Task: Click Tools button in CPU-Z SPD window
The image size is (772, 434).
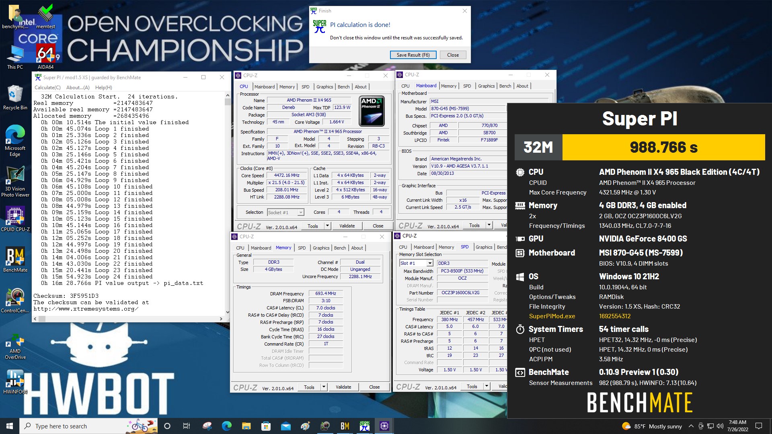Action: pos(472,386)
